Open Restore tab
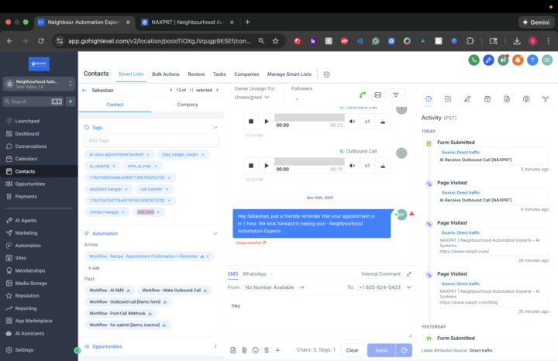This screenshot has width=558, height=361. (196, 74)
